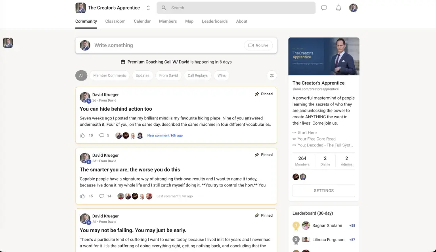This screenshot has width=436, height=252.
Task: Click the search magnifier icon
Action: pyautogui.click(x=164, y=8)
